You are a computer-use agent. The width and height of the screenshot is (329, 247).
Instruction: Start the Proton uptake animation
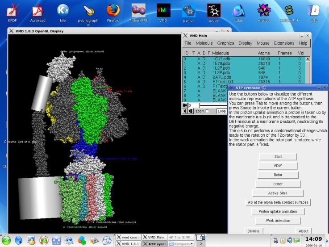(278, 211)
